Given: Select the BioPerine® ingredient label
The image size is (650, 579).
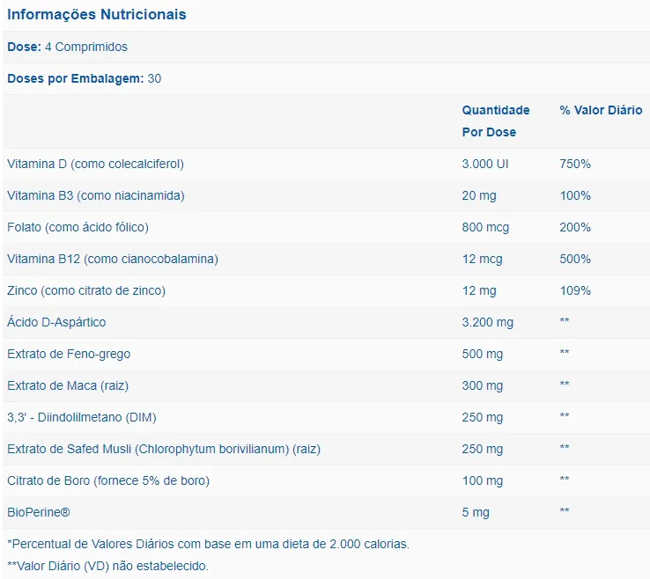Looking at the screenshot, I should tap(37, 512).
